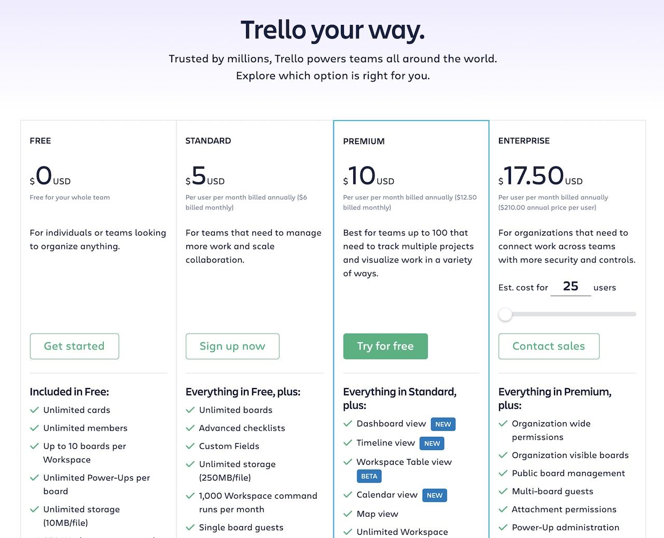Image resolution: width=664 pixels, height=538 pixels.
Task: Adjust the Enterprise user count slider handle
Action: coord(505,314)
